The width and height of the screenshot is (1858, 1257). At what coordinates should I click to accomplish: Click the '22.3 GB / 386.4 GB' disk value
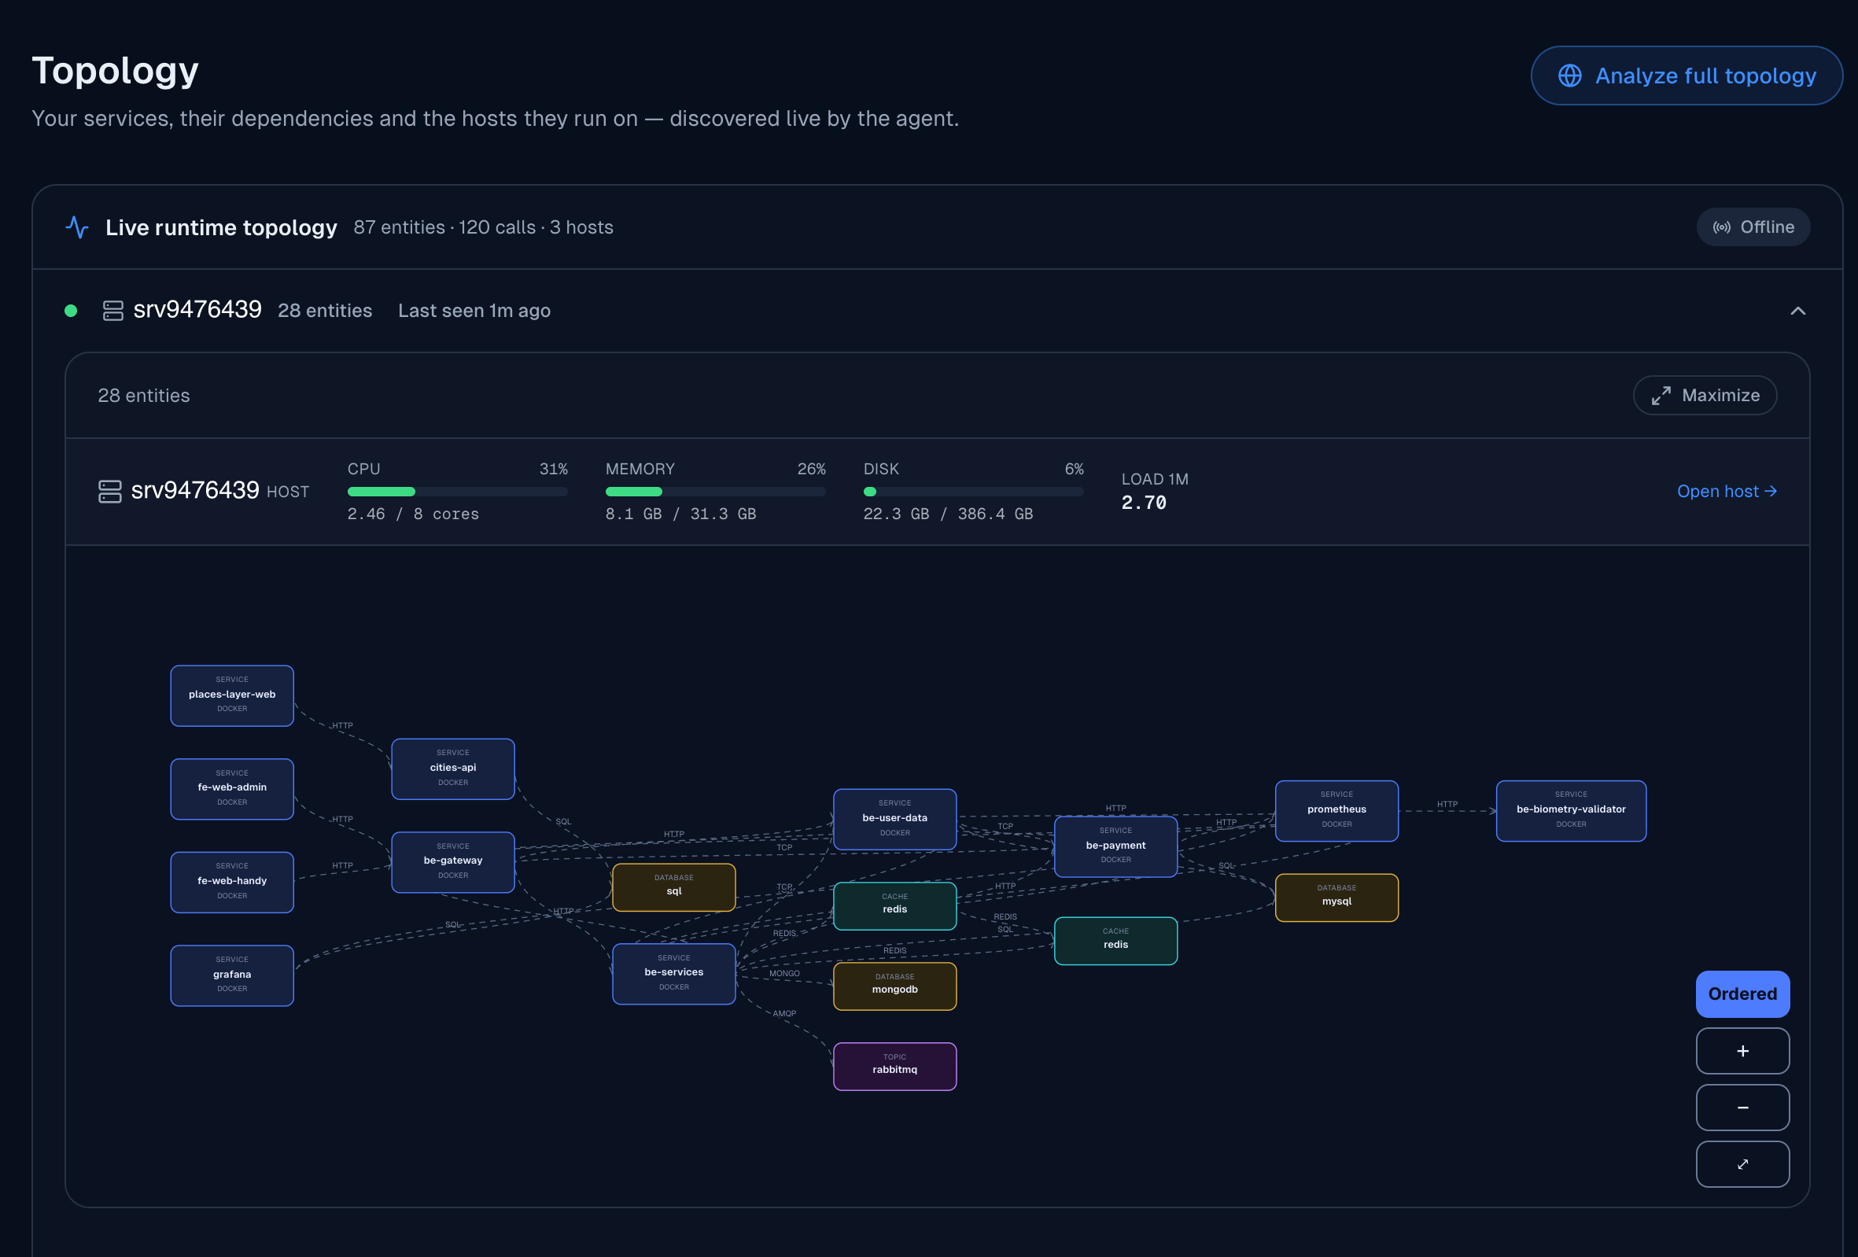click(x=948, y=514)
